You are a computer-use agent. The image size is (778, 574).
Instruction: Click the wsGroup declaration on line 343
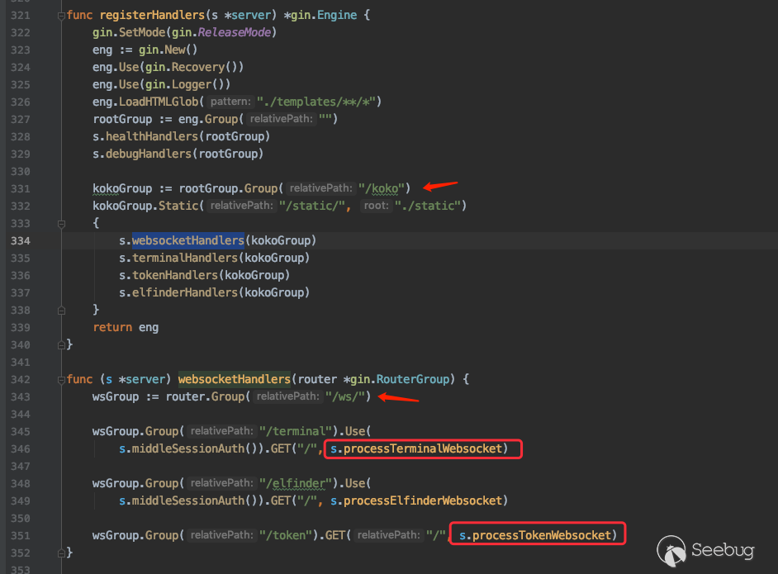[116, 397]
